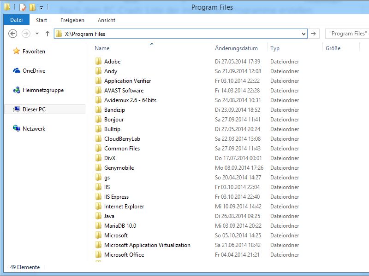Switch to the Ansicht ribbon tab
The image size is (369, 276).
(107, 20)
